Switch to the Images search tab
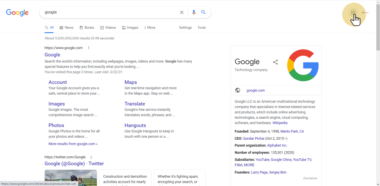 pyautogui.click(x=130, y=28)
